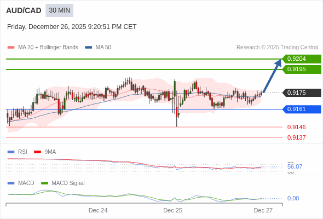Image resolution: width=323 pixels, height=219 pixels.
Task: Click 'Research © 2025 Trading Central' credit
Action: click(x=277, y=48)
